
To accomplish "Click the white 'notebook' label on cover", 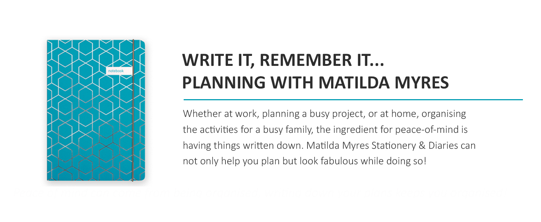I will (x=119, y=70).
